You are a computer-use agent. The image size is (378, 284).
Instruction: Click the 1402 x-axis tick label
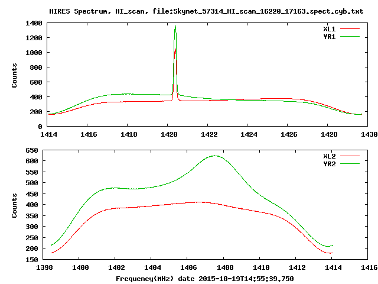(x=116, y=267)
